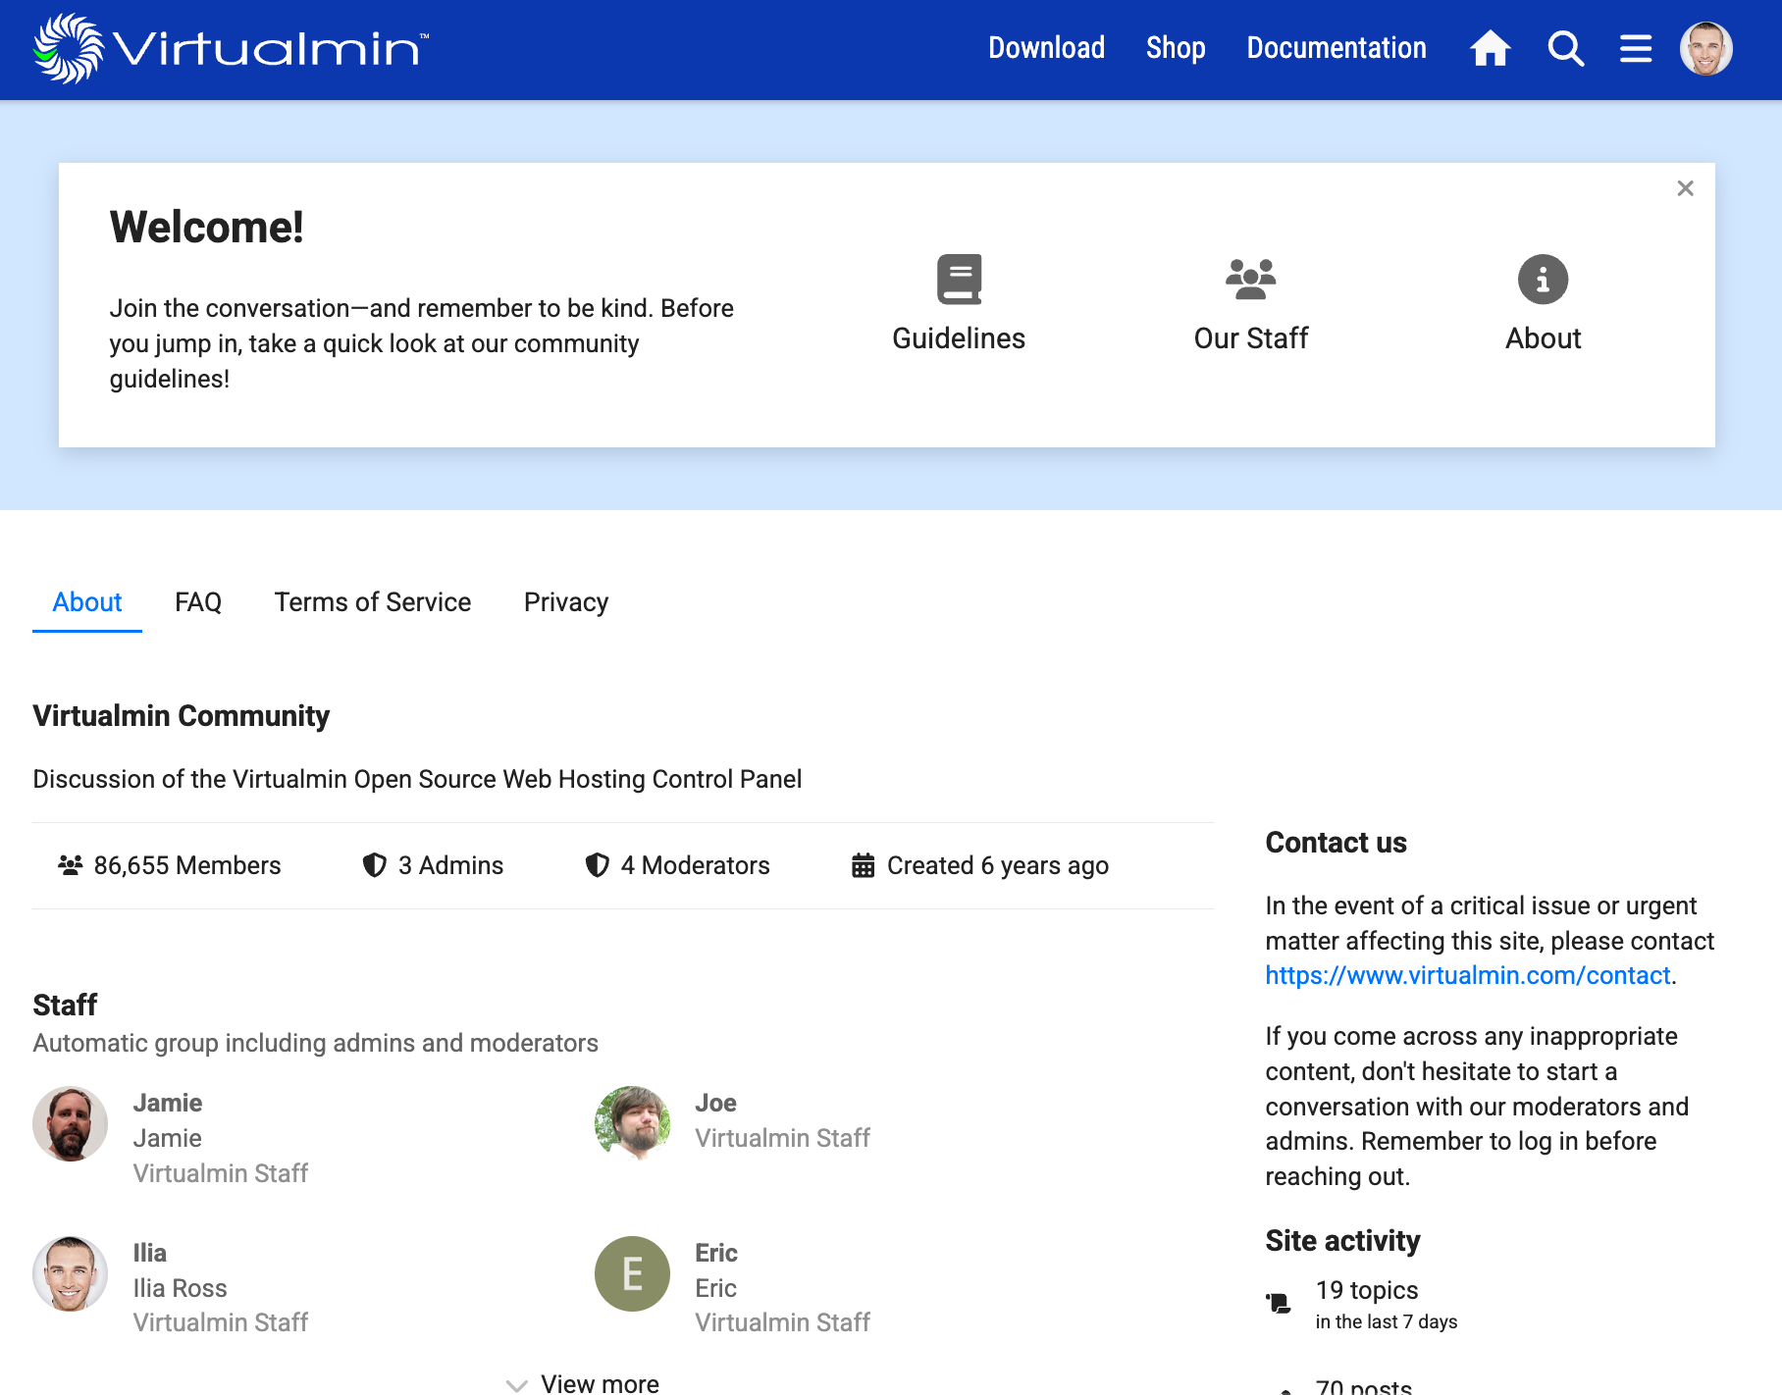
Task: Switch to the Terms of Service tab
Action: [373, 602]
